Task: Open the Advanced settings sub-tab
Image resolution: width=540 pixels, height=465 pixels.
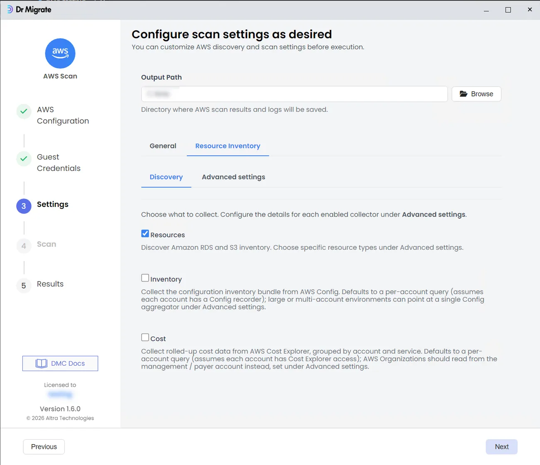Action: pos(233,177)
